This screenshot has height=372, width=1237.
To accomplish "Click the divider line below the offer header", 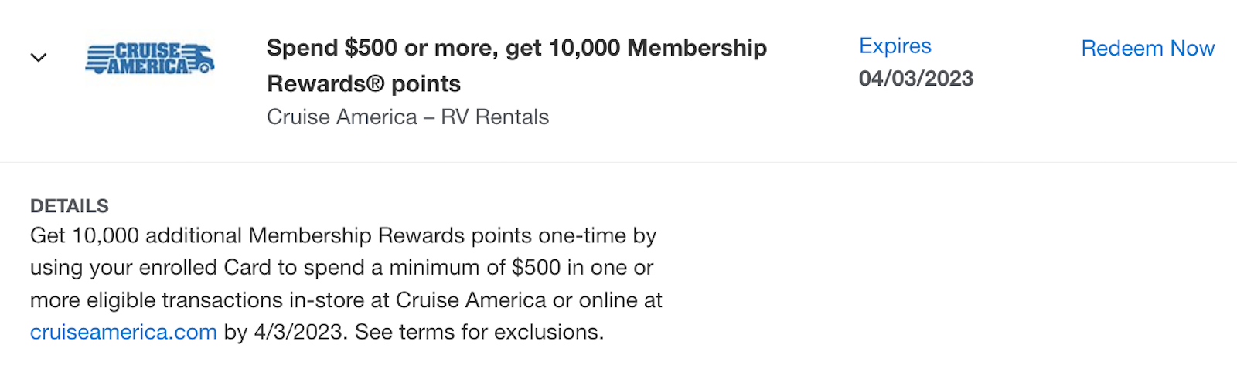I will pos(618,162).
